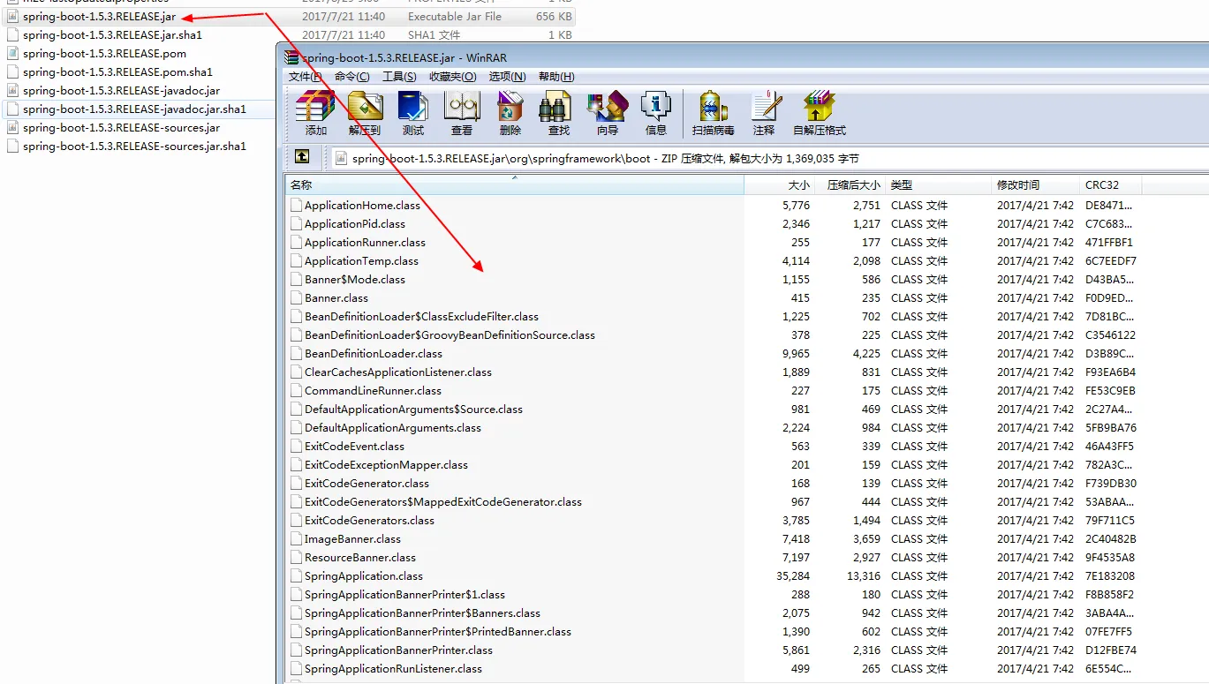Open the Favorites (收藏夹) menu
This screenshot has width=1209, height=684.
(452, 77)
